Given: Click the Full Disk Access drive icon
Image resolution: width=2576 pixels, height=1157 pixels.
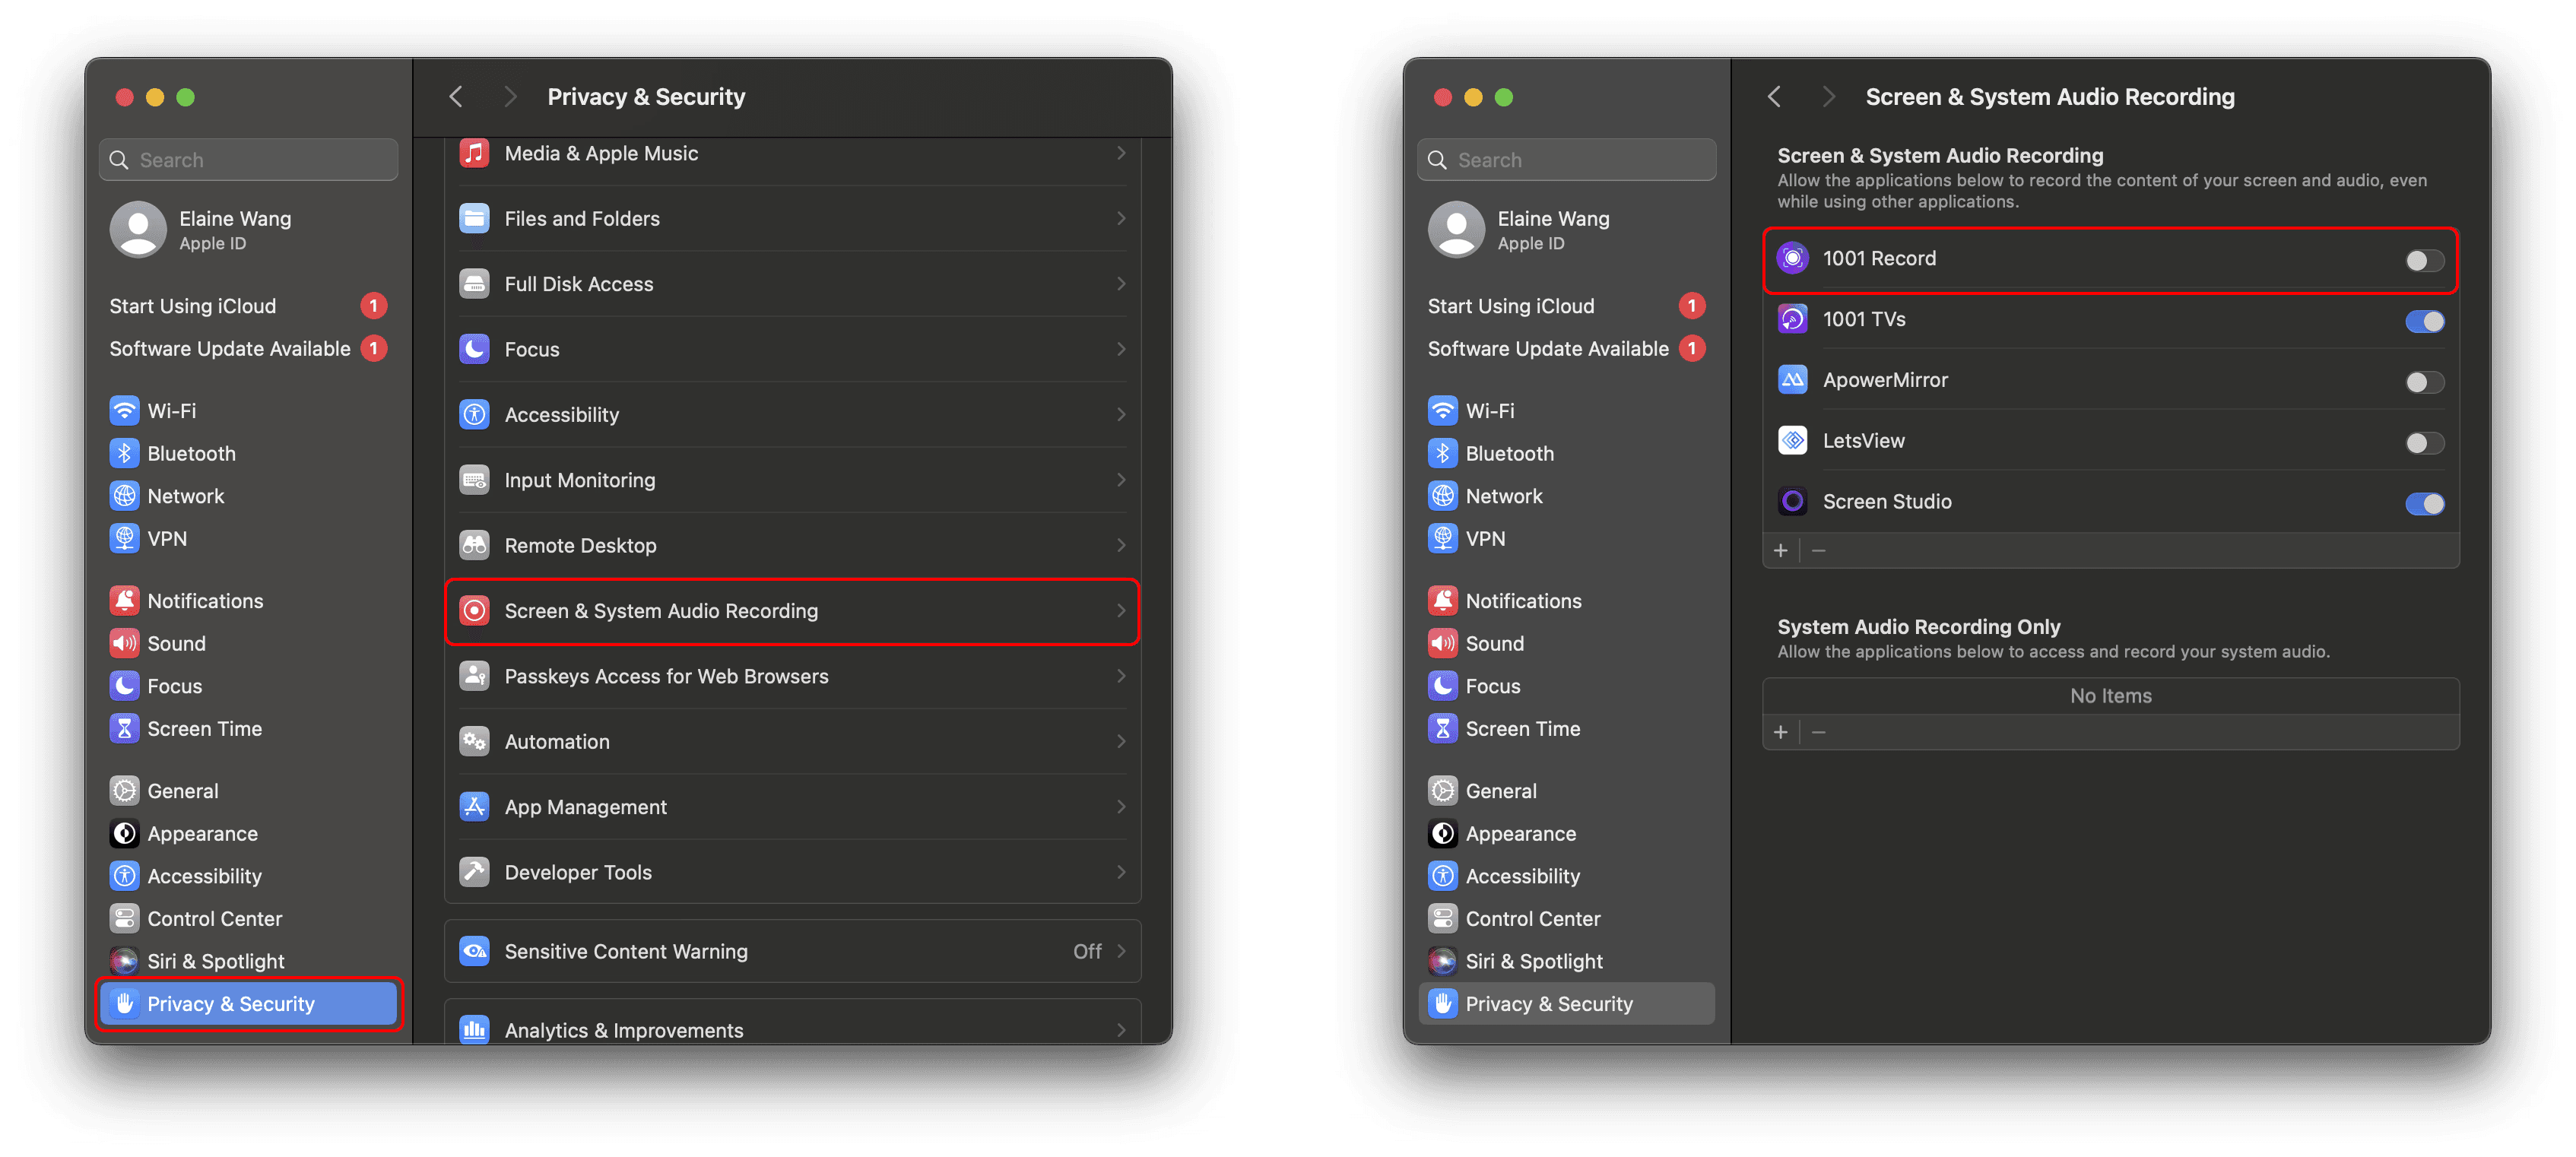Looking at the screenshot, I should point(474,284).
